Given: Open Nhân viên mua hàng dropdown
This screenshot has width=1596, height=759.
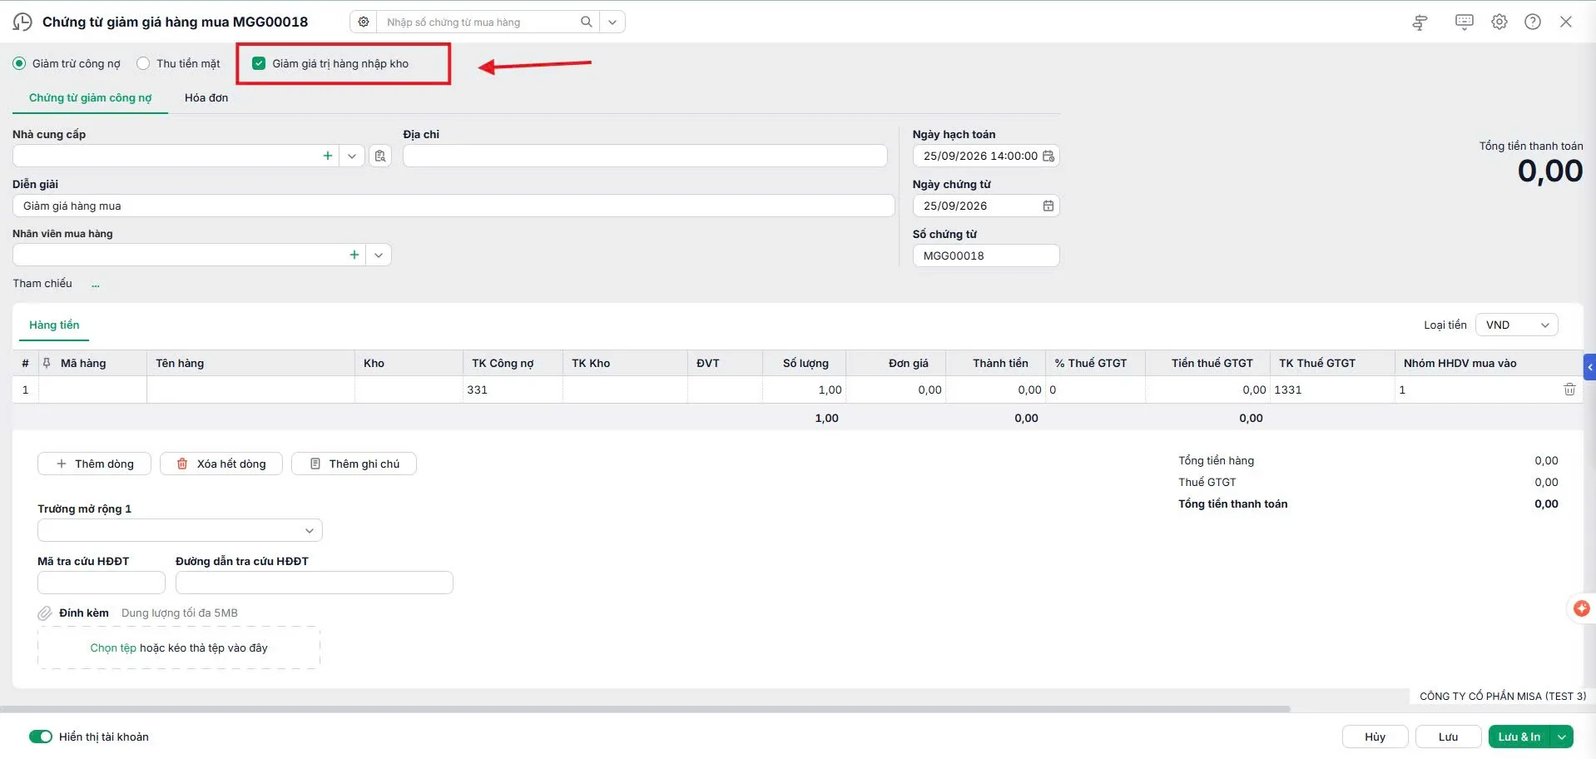Looking at the screenshot, I should click(x=379, y=255).
